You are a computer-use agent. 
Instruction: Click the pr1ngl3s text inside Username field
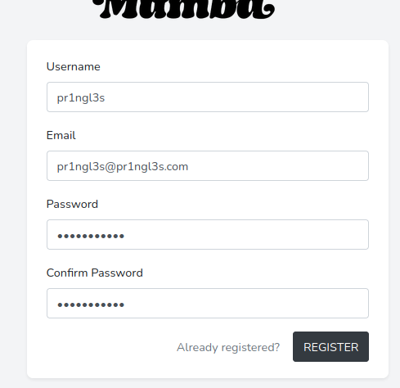pyautogui.click(x=81, y=98)
